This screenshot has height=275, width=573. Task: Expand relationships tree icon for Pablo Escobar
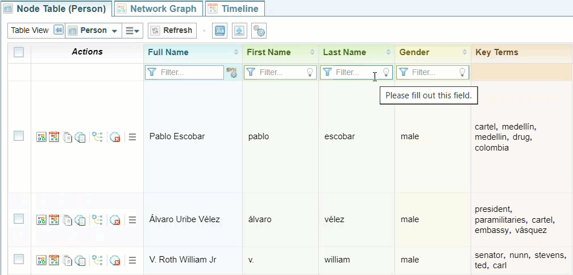point(97,137)
